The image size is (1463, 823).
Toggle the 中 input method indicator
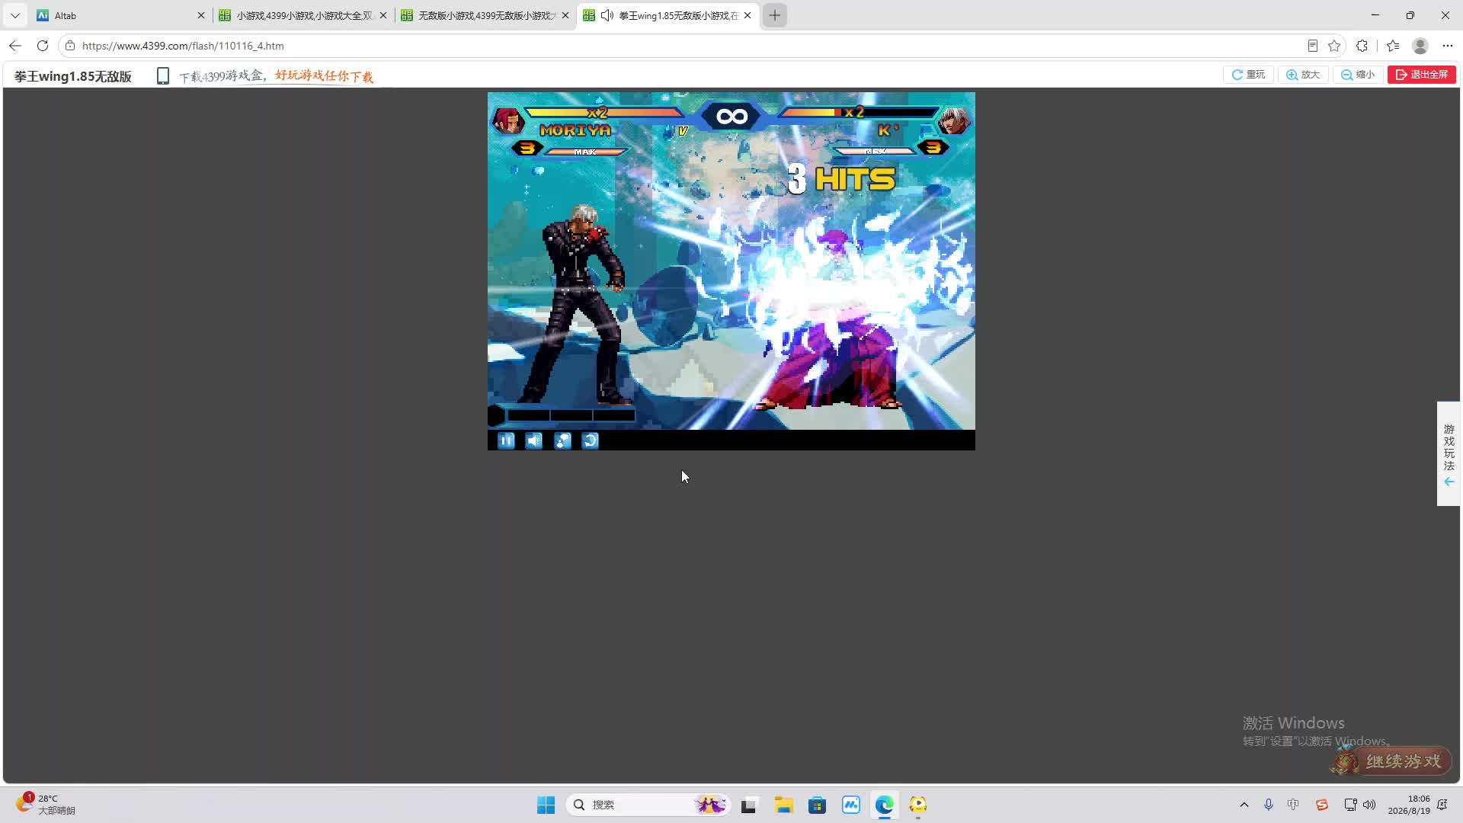1293,805
